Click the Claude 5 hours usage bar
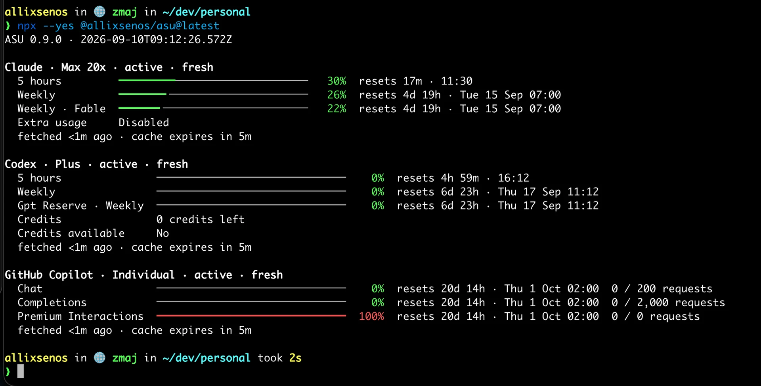Viewport: 761px width, 386px height. click(213, 81)
